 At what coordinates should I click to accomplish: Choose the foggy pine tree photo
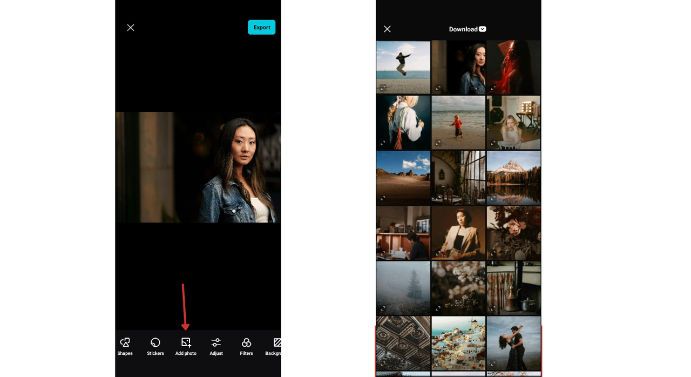click(403, 288)
